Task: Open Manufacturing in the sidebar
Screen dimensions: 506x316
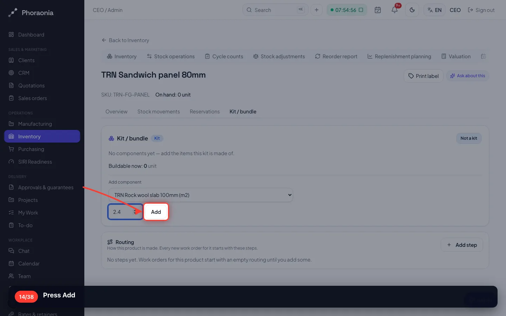Action: click(x=42, y=124)
